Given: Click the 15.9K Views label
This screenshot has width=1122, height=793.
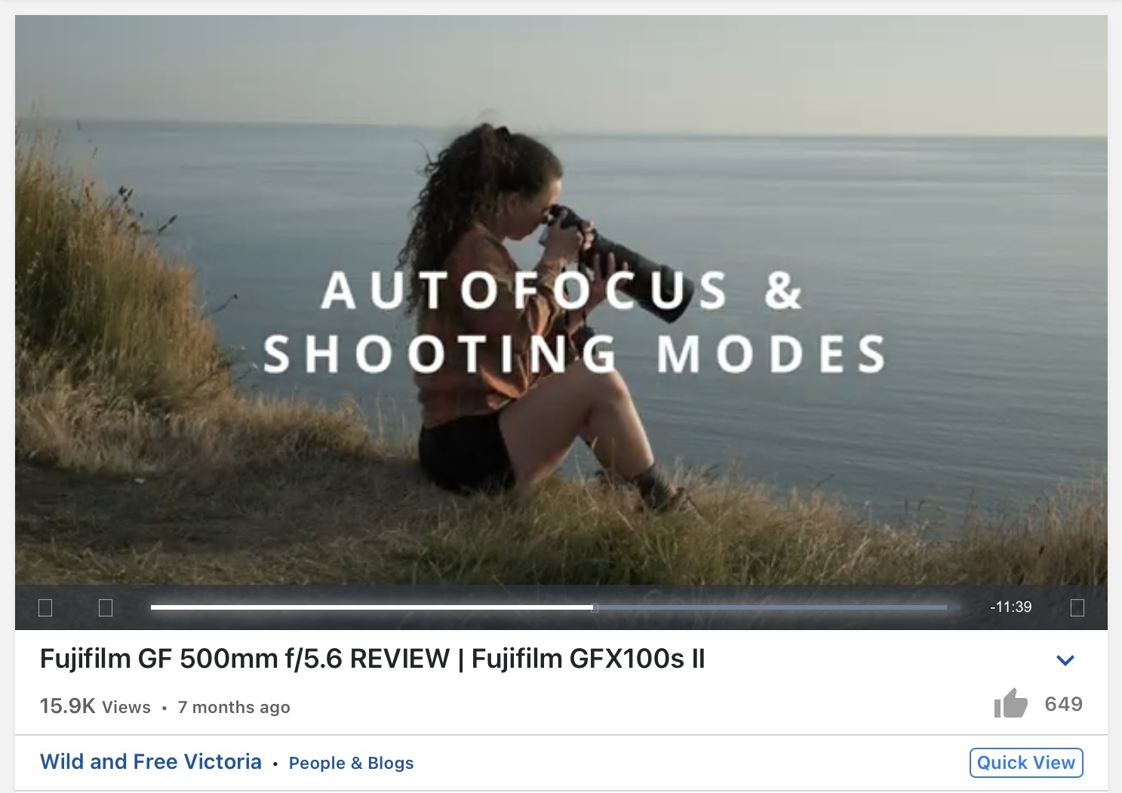Looking at the screenshot, I should tap(95, 706).
